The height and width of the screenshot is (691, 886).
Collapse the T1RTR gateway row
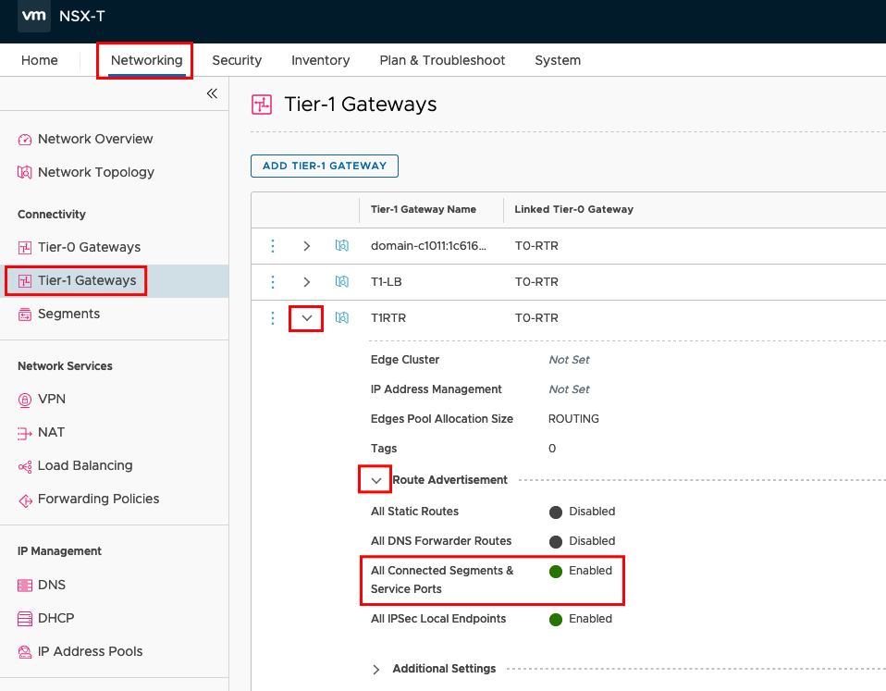307,318
